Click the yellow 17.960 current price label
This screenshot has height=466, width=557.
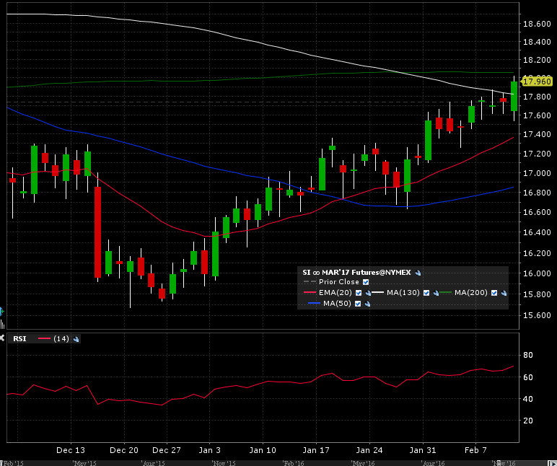[537, 80]
